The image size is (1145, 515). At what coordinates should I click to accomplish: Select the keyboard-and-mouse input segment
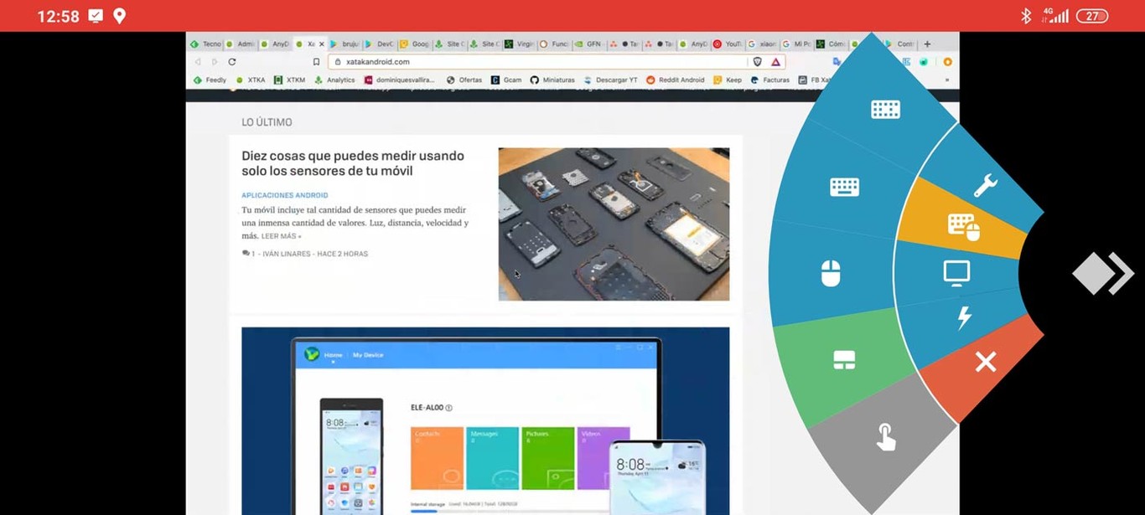point(963,226)
